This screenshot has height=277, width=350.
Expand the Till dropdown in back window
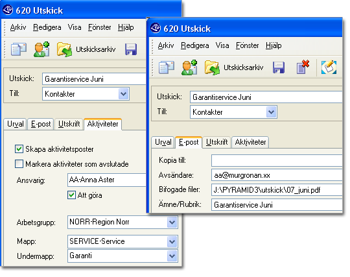click(124, 94)
